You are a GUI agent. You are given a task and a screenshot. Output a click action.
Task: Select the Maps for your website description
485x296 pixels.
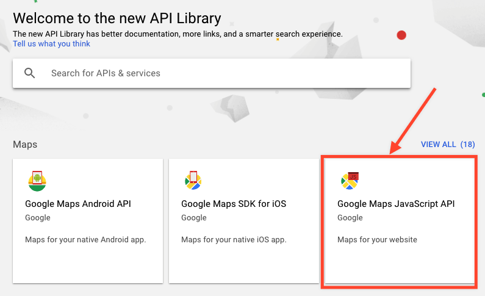coord(377,240)
